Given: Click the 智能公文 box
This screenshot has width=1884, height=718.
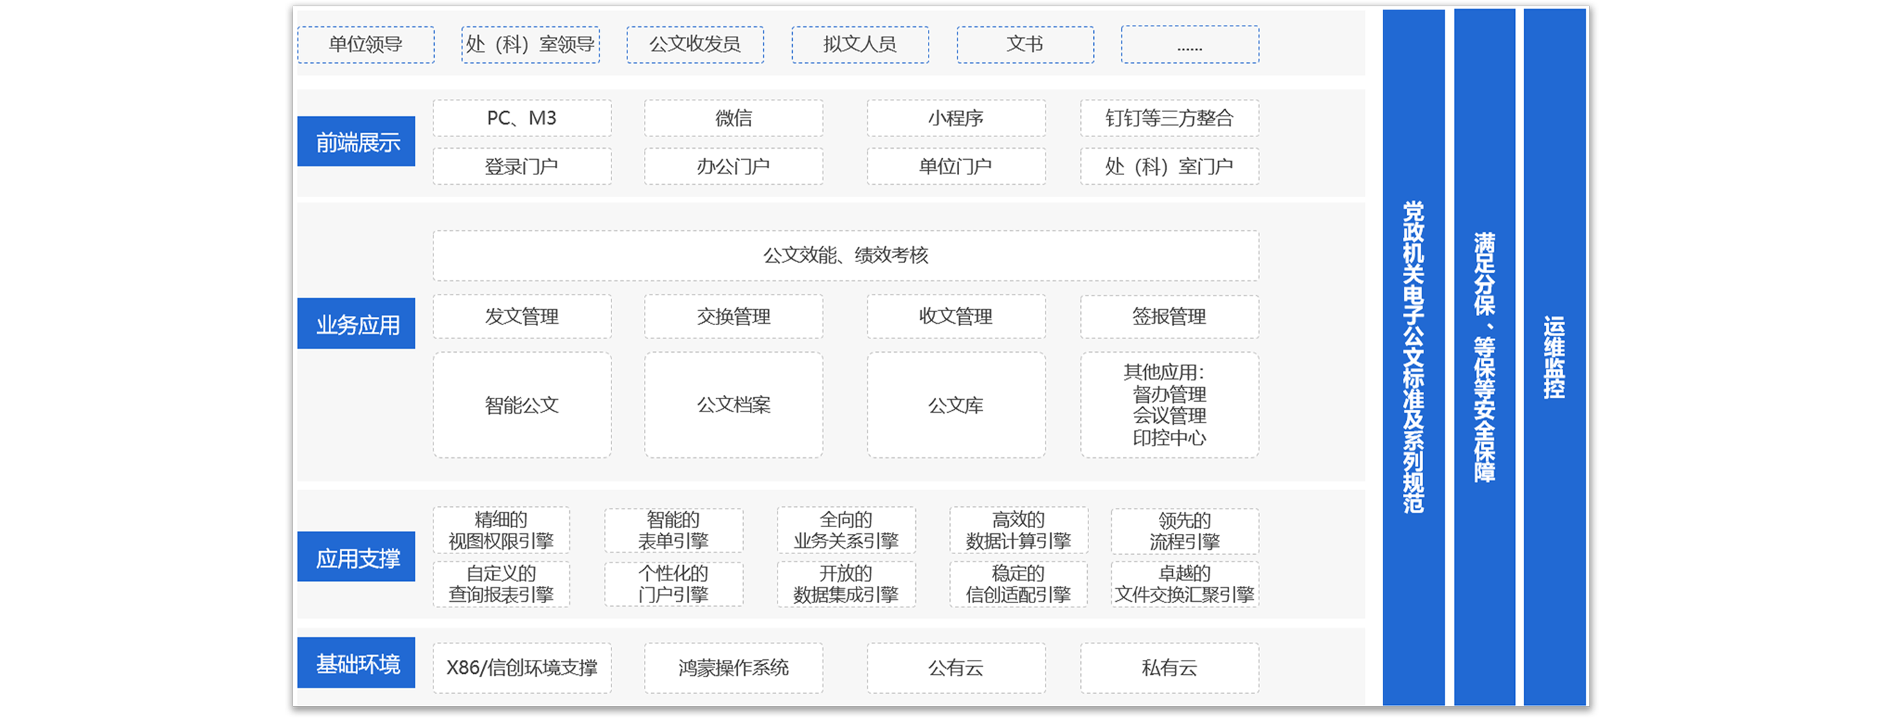Looking at the screenshot, I should (x=522, y=405).
